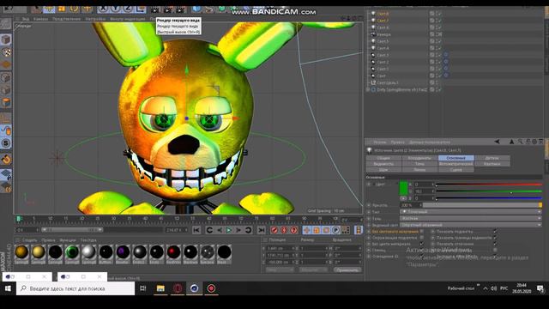Open the Линзы tab

(419, 170)
